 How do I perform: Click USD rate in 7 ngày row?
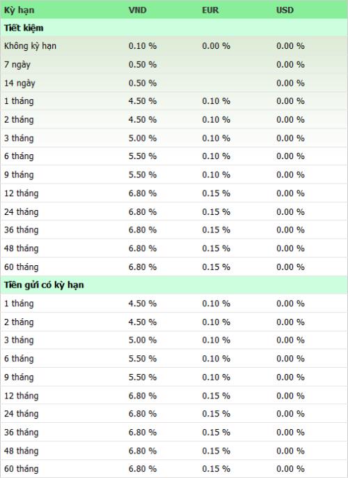[290, 65]
